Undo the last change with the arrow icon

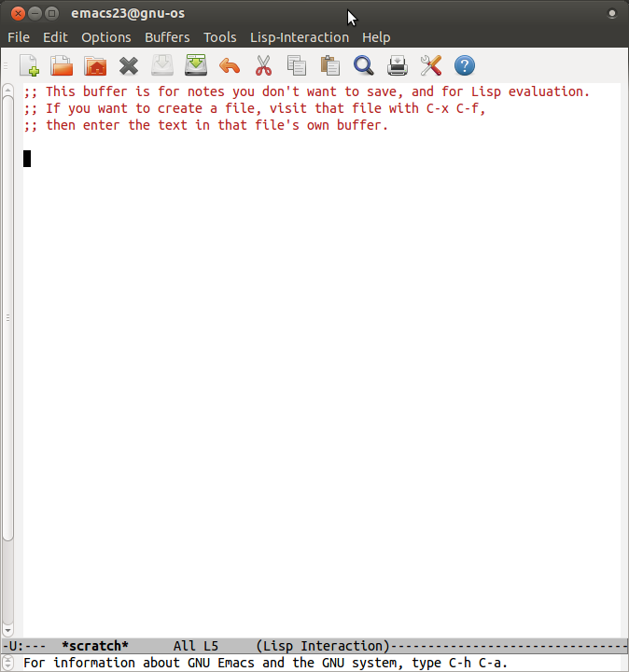[x=230, y=65]
